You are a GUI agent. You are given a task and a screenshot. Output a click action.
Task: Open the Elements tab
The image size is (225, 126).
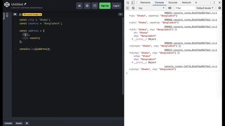pos(145,2)
